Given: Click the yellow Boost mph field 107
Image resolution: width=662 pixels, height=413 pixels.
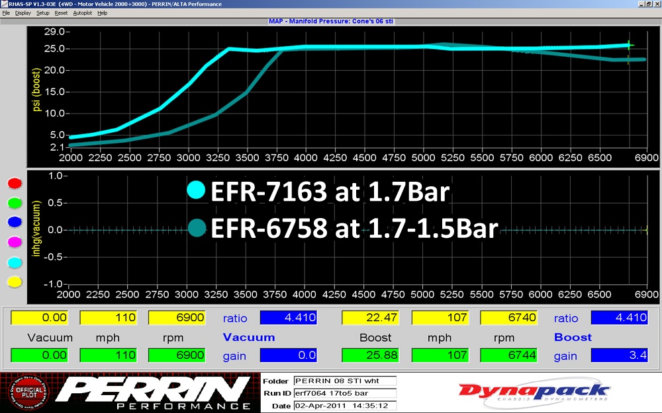Looking at the screenshot, I should 440,318.
